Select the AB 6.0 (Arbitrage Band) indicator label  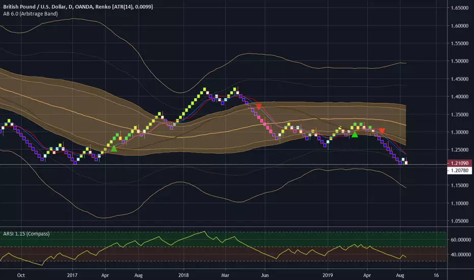31,14
